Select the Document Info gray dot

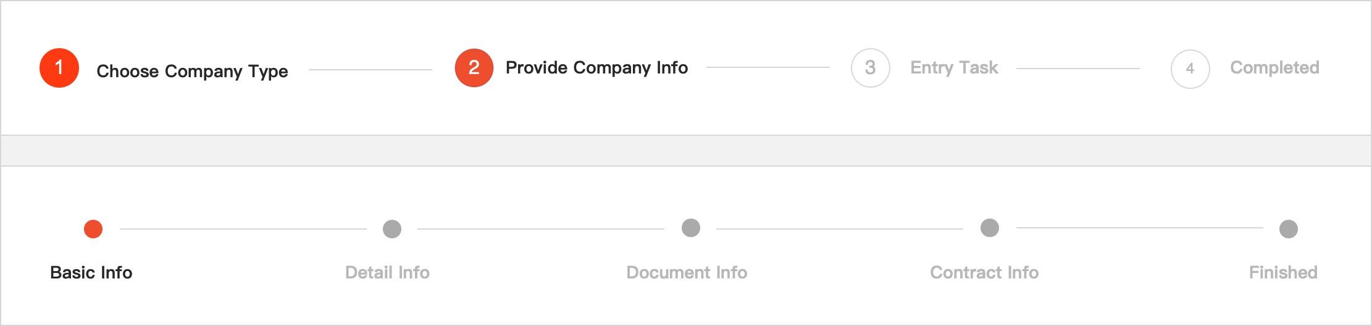(691, 228)
